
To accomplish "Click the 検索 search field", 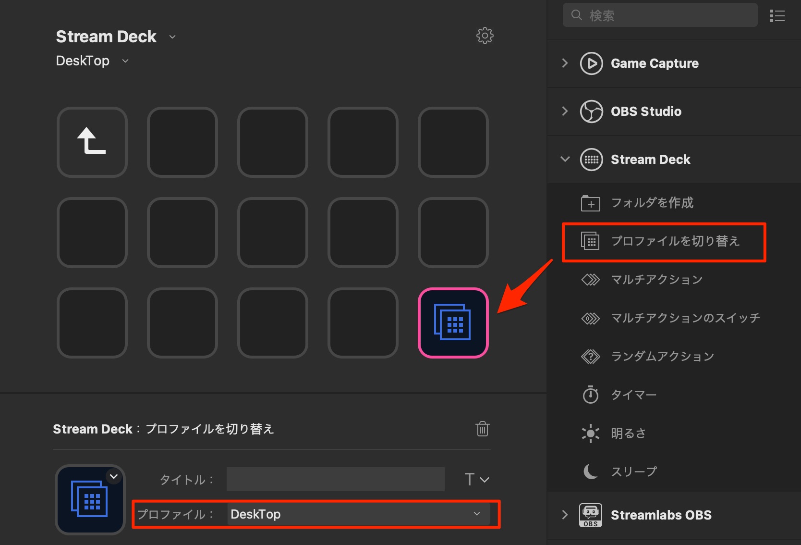I will click(x=660, y=15).
